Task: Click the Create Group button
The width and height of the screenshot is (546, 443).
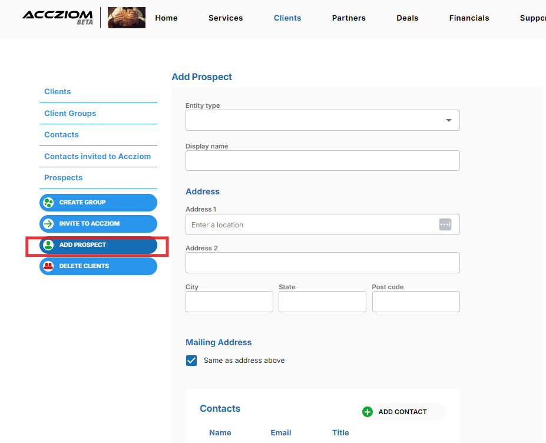Action: click(98, 202)
